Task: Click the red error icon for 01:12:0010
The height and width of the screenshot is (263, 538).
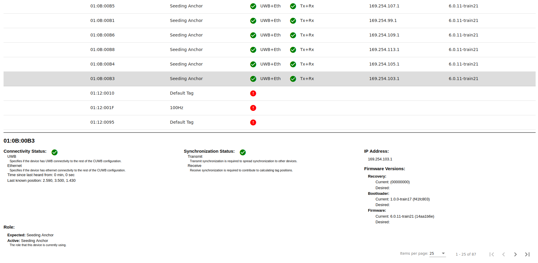Action: click(x=253, y=93)
